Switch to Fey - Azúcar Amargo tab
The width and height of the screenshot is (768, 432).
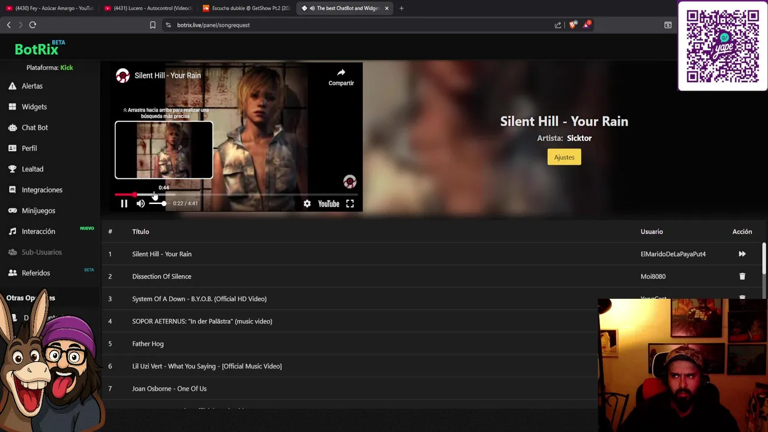49,8
